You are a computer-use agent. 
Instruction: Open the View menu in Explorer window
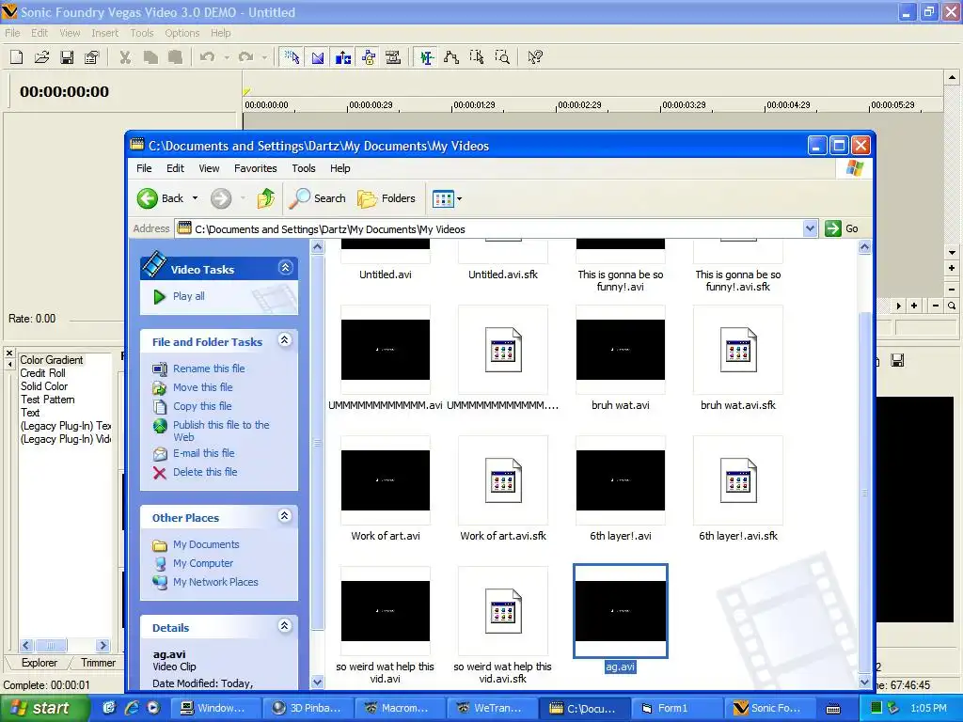209,168
